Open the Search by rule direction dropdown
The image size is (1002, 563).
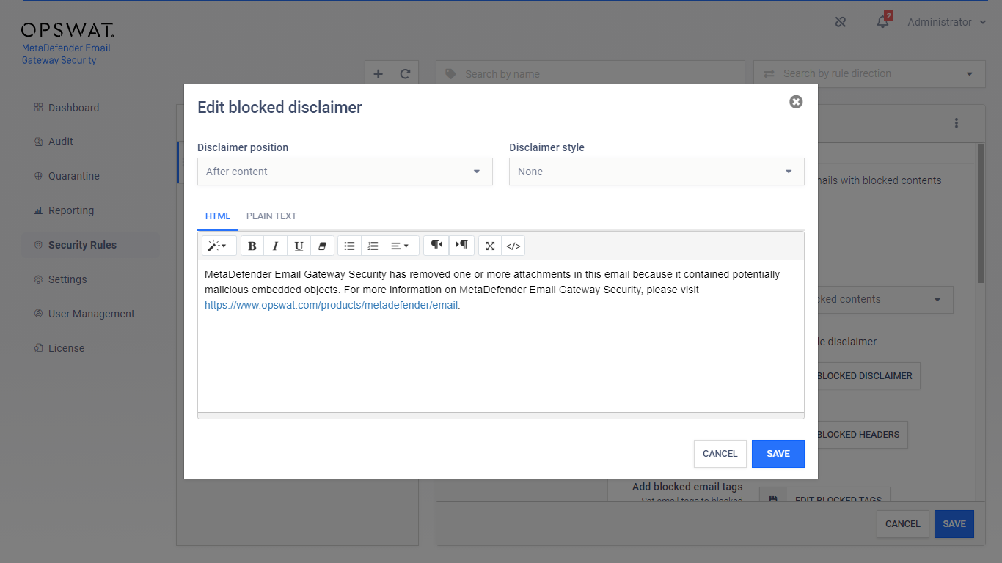click(x=869, y=73)
